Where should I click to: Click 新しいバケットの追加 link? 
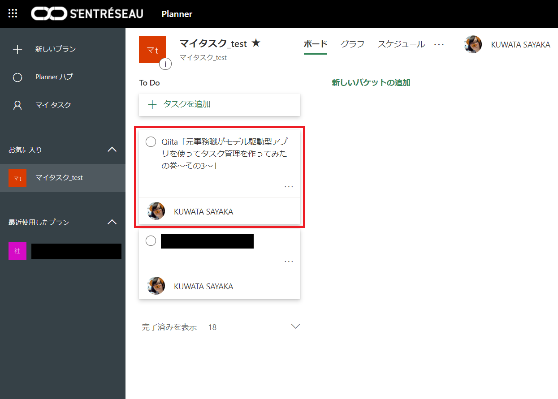(371, 83)
